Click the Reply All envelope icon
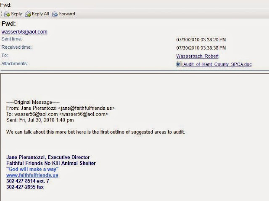269x201 pixels. point(28,14)
